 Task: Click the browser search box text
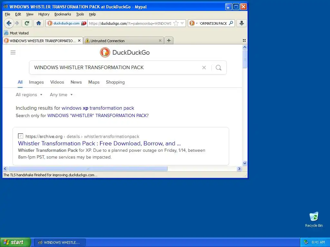213,23
